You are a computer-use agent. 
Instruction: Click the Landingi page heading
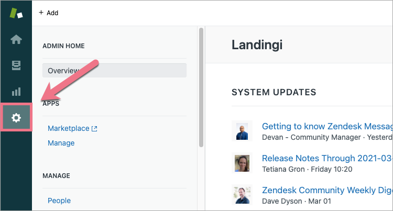257,45
